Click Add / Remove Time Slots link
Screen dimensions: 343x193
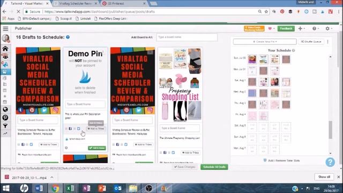[281, 160]
